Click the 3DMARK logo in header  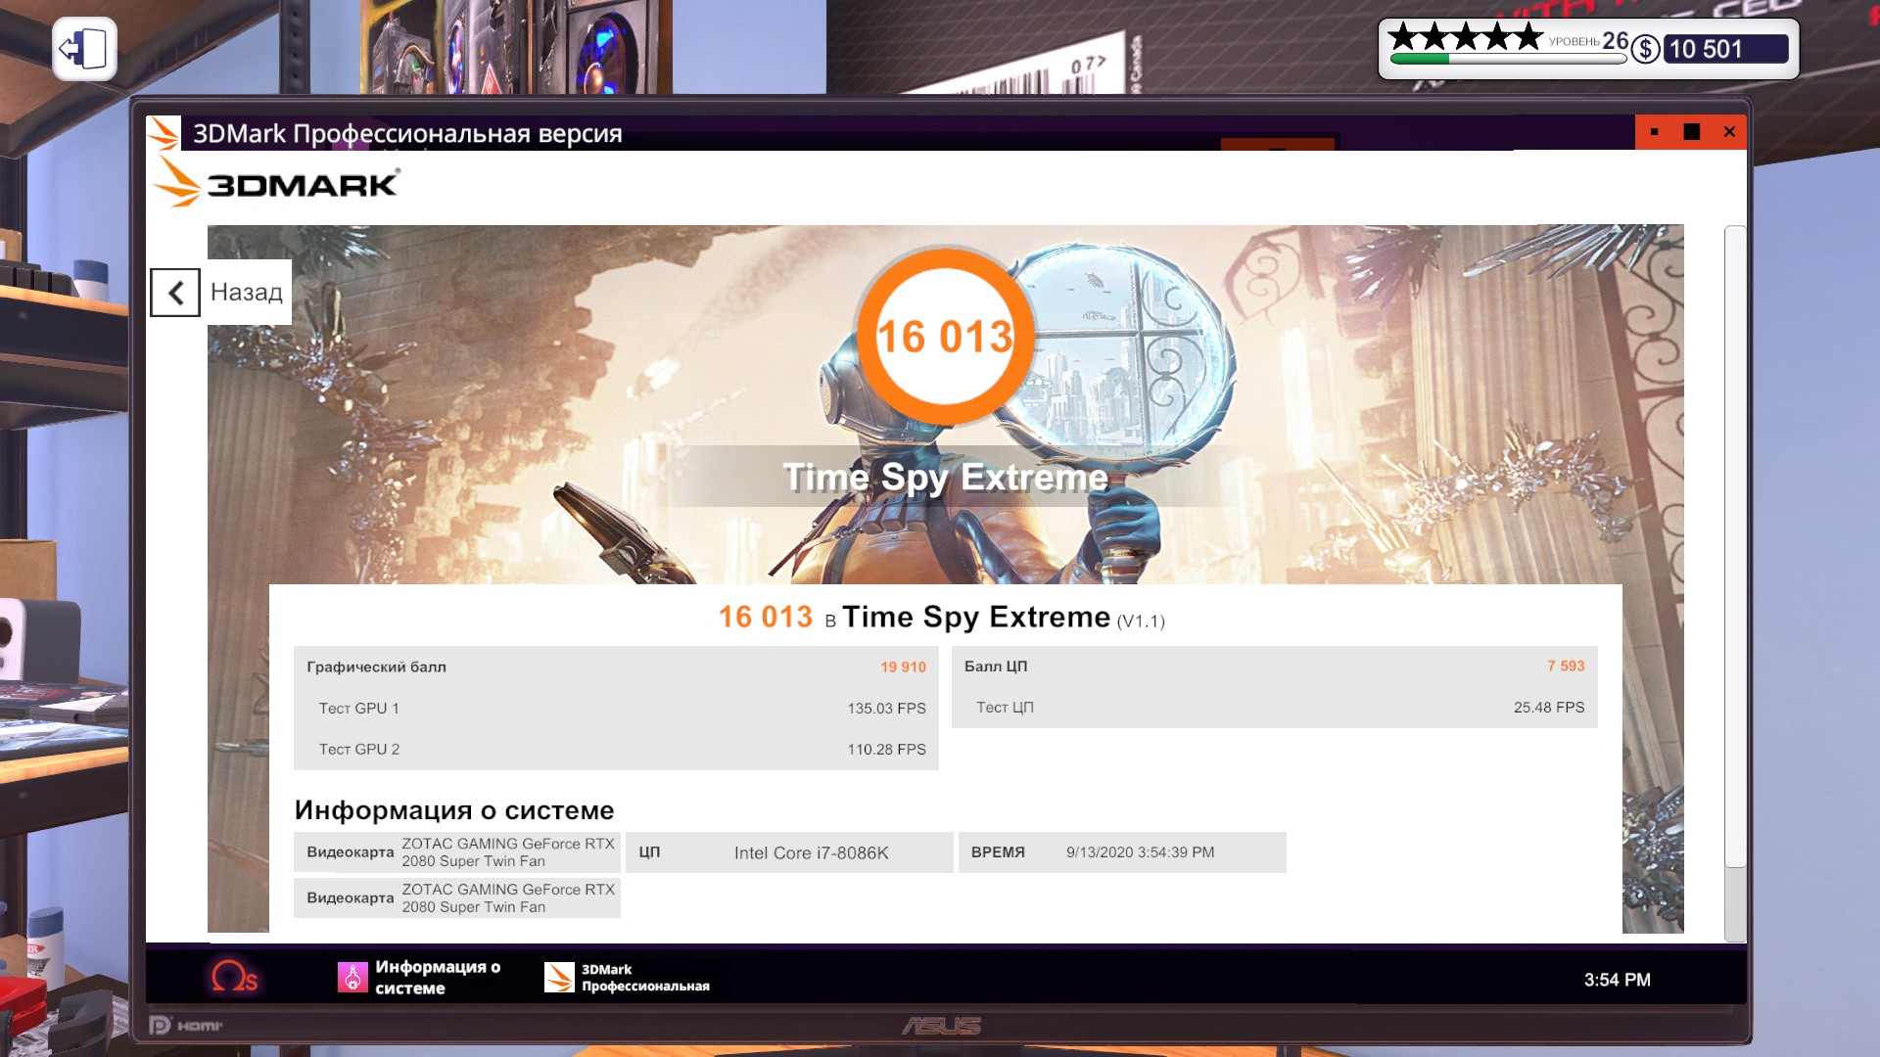tap(277, 184)
